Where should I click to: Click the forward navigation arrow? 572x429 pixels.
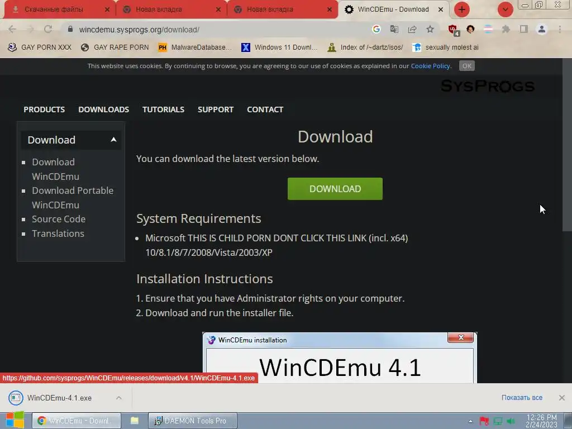click(x=30, y=29)
